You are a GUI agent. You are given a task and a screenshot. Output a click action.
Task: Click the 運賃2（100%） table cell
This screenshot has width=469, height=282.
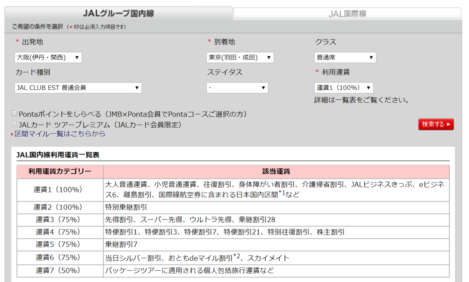click(60, 207)
